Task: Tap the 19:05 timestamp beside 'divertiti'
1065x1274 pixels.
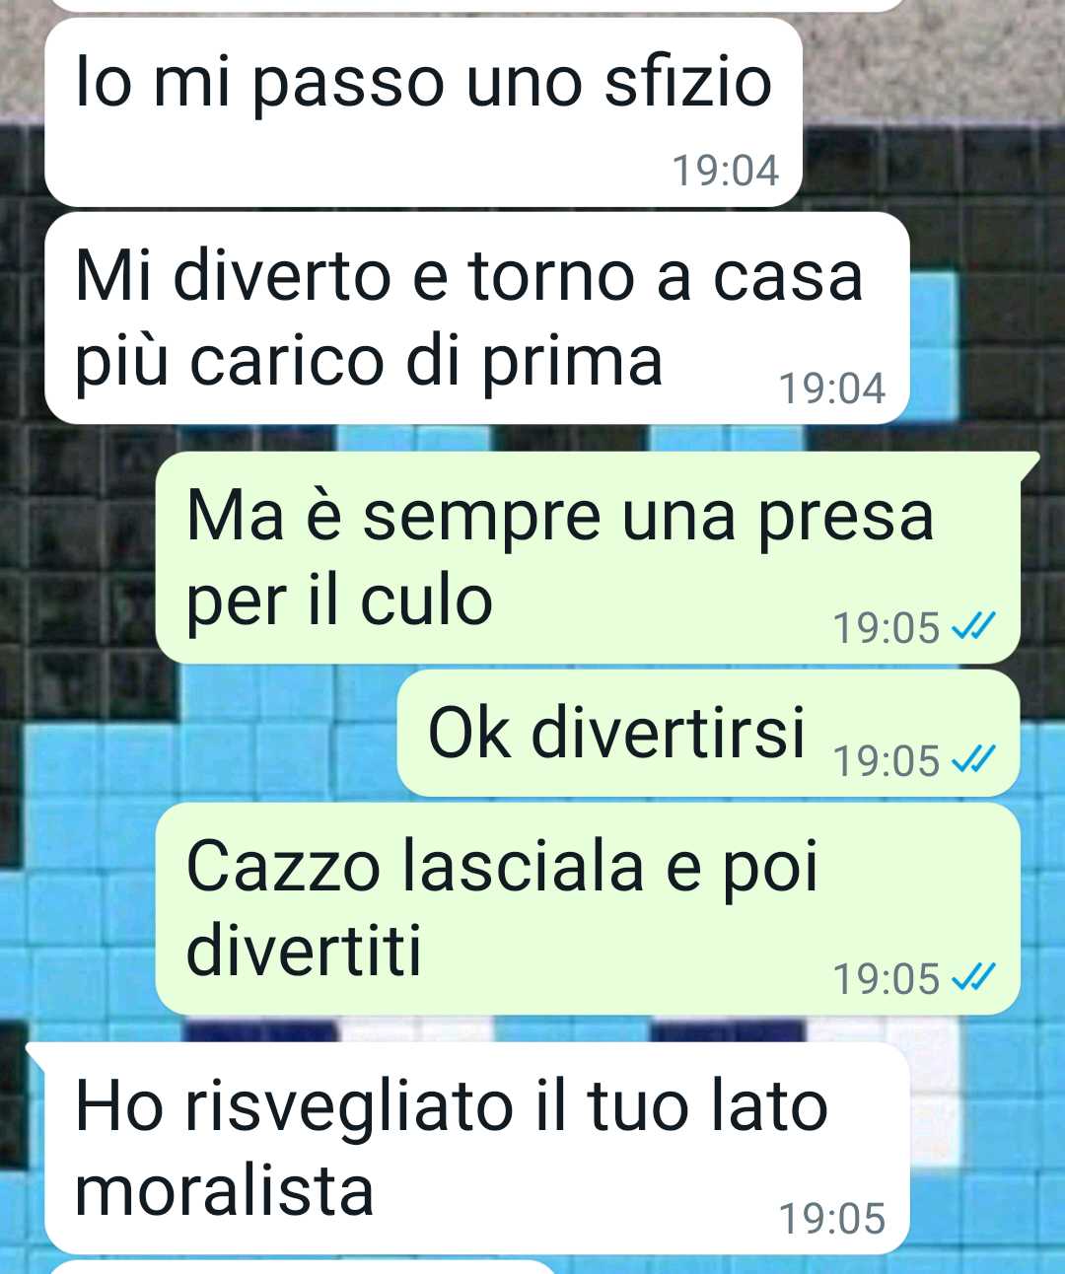Action: coord(887,979)
